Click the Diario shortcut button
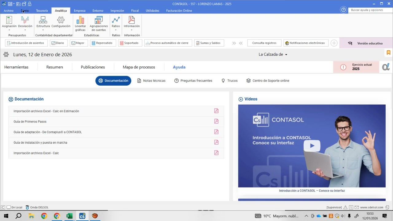 (59, 43)
